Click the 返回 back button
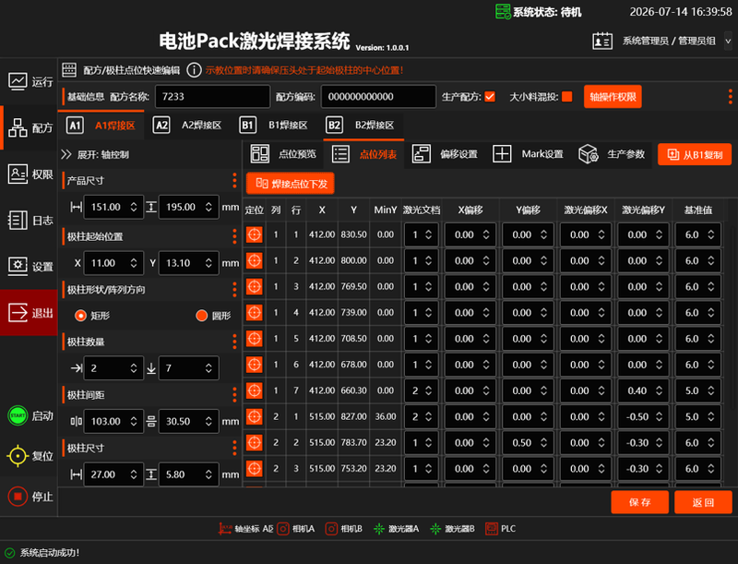738x564 pixels. (703, 502)
